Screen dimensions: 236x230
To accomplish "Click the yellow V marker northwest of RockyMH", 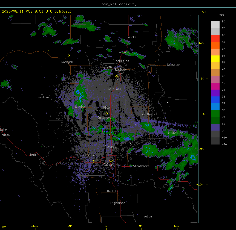I will click(x=48, y=50).
